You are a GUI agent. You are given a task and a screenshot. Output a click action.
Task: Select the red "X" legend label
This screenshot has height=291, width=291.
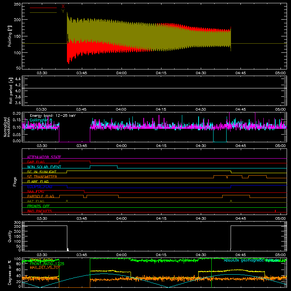tap(63, 7)
